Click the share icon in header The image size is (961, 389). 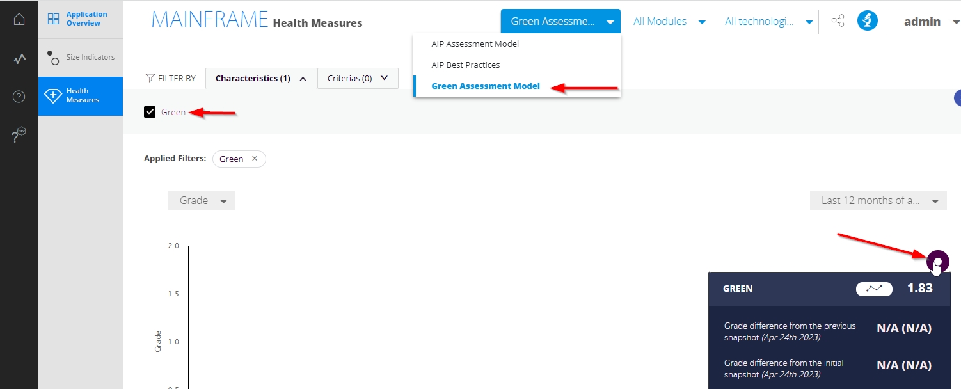838,21
